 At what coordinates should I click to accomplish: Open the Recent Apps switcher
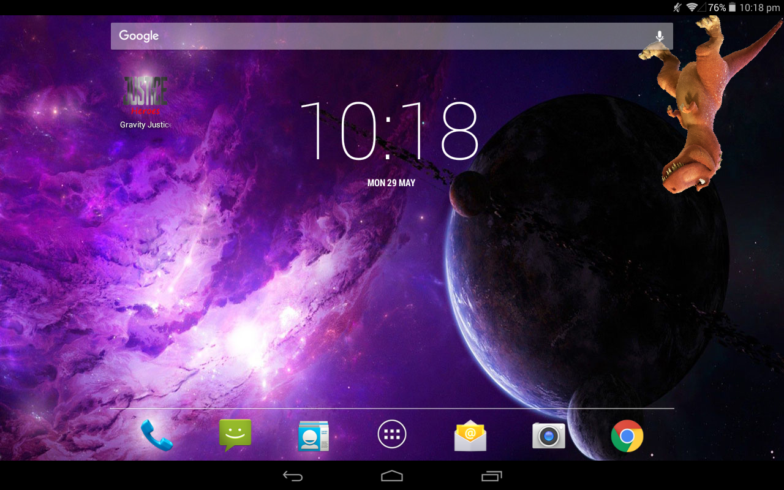pyautogui.click(x=491, y=475)
